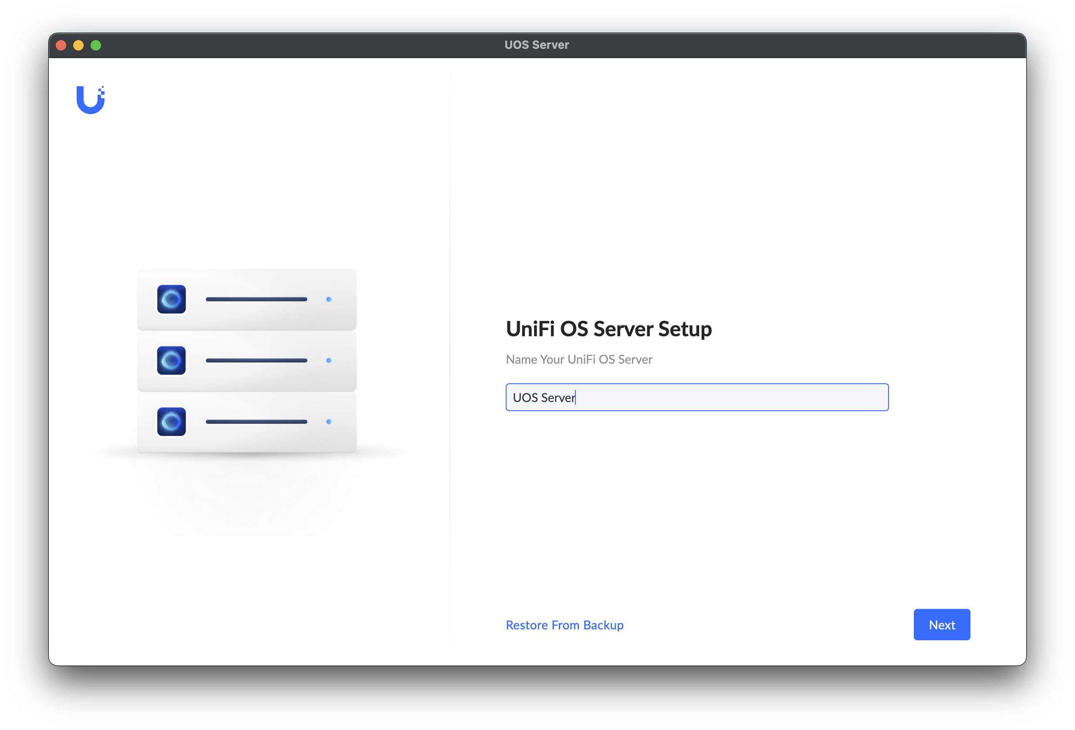Screen dimensions: 1075x730
Task: Click the middle server's blue status dot
Action: point(329,360)
